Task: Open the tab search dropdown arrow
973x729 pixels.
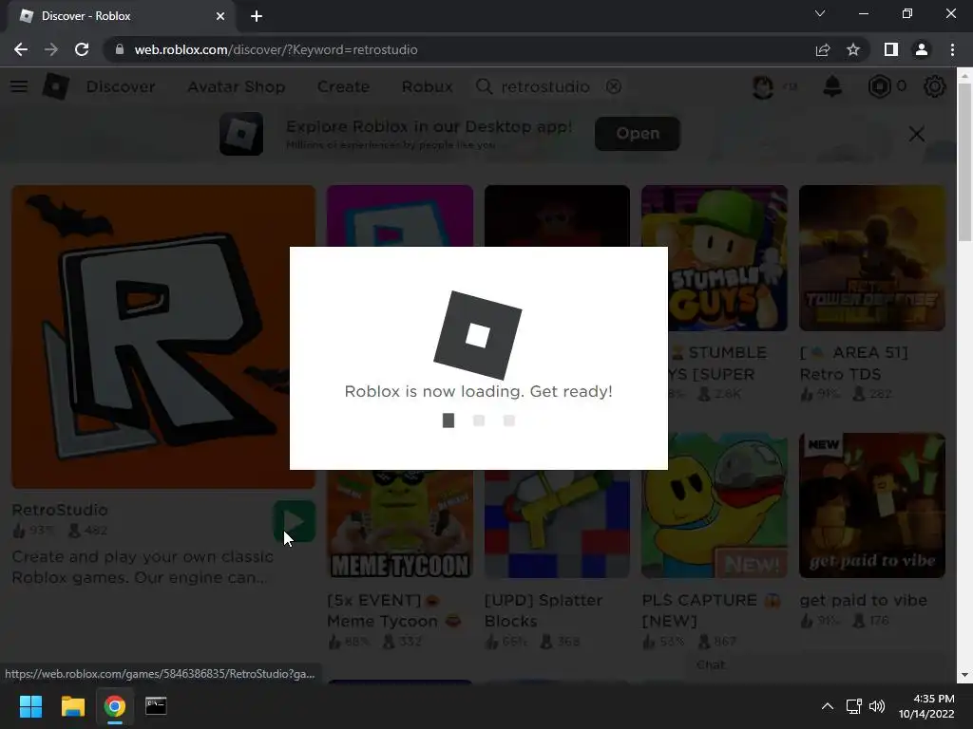Action: [820, 13]
